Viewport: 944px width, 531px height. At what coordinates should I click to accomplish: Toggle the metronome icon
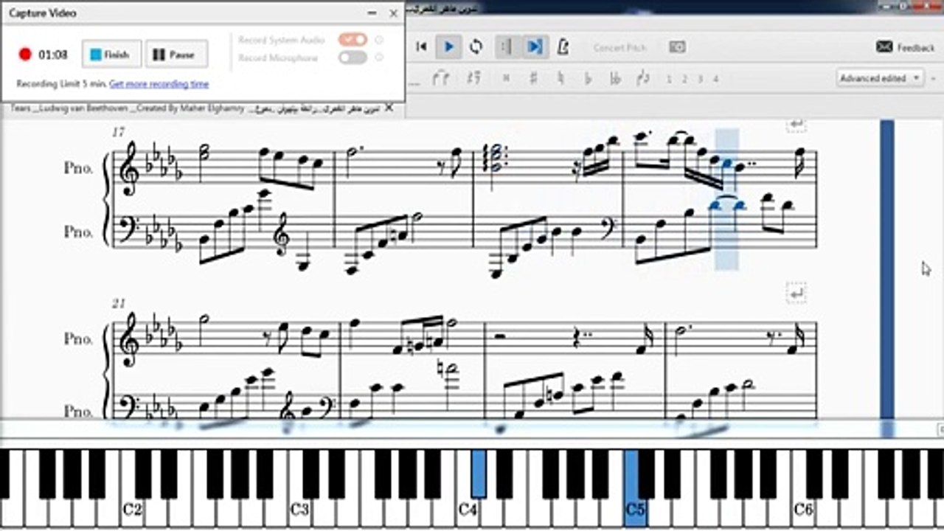point(563,47)
